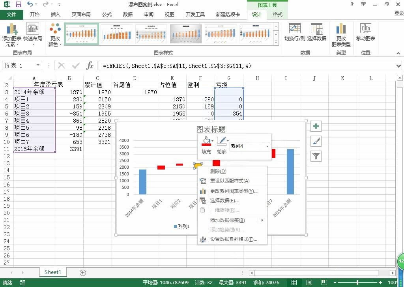The width and height of the screenshot is (404, 287).
Task: Open Add Chart Element (添加图表元素)
Action: 12,35
